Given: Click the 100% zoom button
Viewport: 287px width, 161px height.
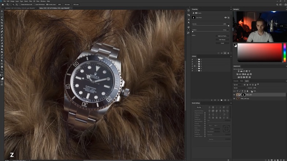Looking at the screenshot, I should (60, 5).
